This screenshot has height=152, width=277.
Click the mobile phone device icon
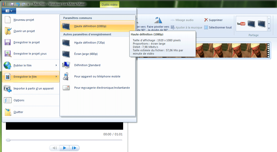pyautogui.click(x=66, y=76)
